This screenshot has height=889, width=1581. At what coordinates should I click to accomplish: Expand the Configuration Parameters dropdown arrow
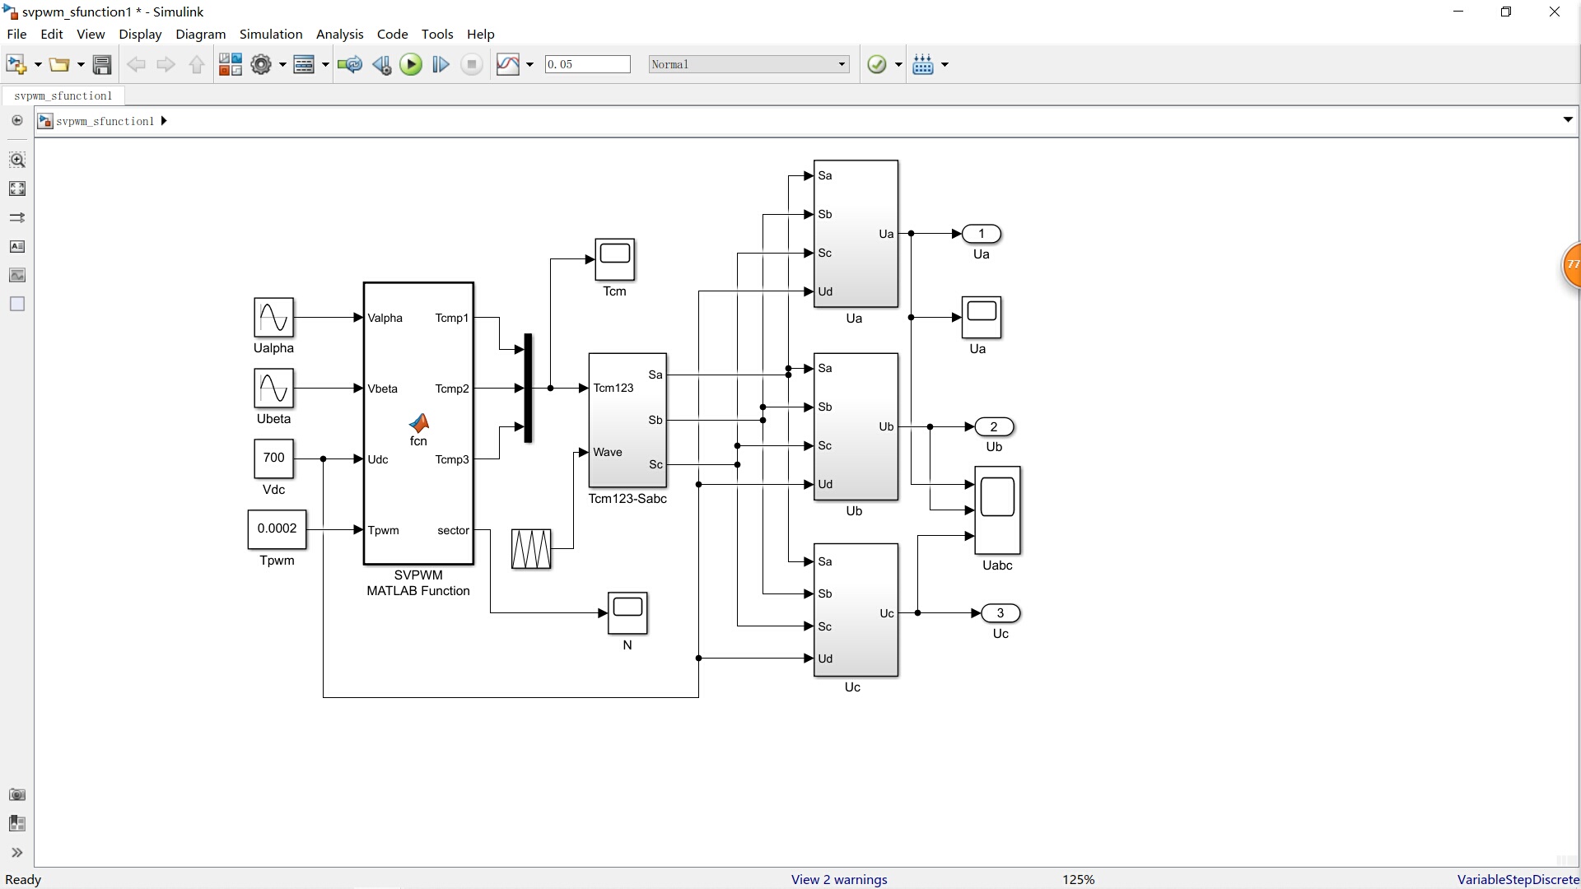pyautogui.click(x=282, y=64)
